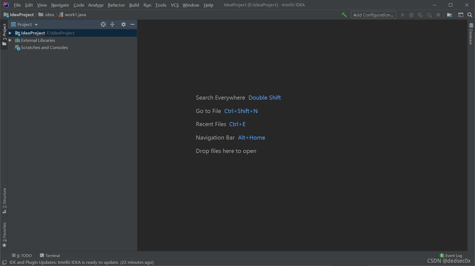
Task: Click the Locate/Select Opened File target icon
Action: click(103, 24)
